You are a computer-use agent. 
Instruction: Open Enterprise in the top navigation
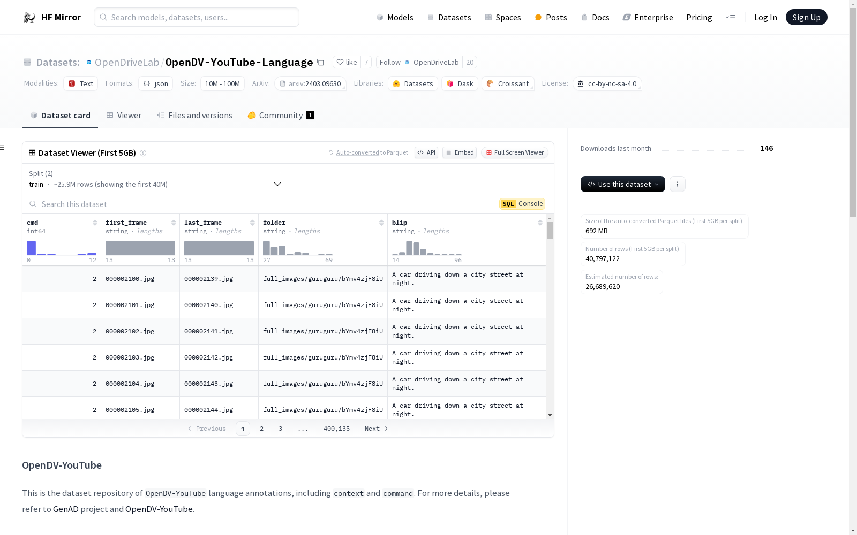[x=648, y=18]
